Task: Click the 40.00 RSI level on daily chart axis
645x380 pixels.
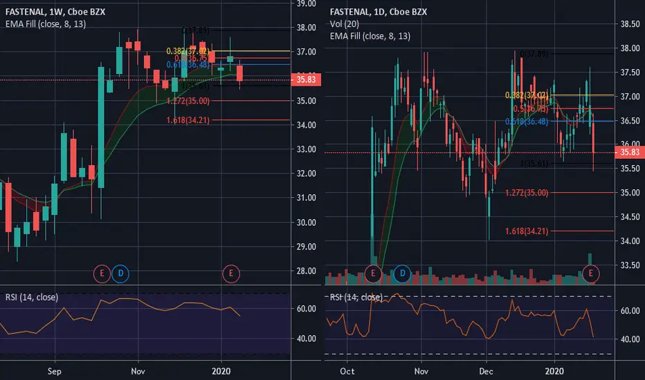Action: 630,339
